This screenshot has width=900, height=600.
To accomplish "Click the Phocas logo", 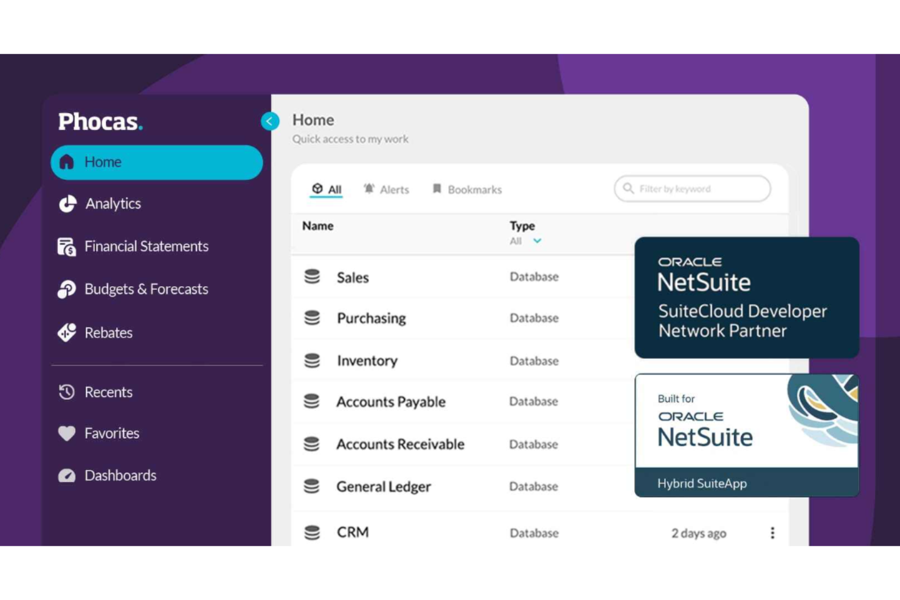I will [x=100, y=122].
